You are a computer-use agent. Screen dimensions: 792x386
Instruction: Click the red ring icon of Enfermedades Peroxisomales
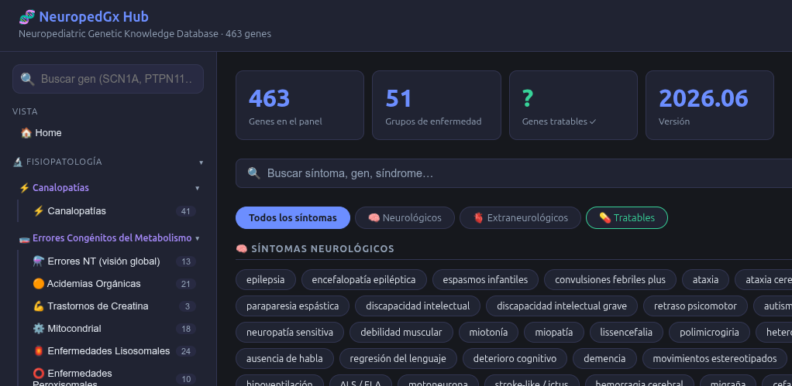pyautogui.click(x=39, y=374)
